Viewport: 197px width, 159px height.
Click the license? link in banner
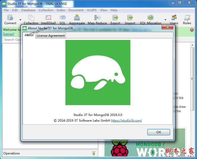[9, 34]
